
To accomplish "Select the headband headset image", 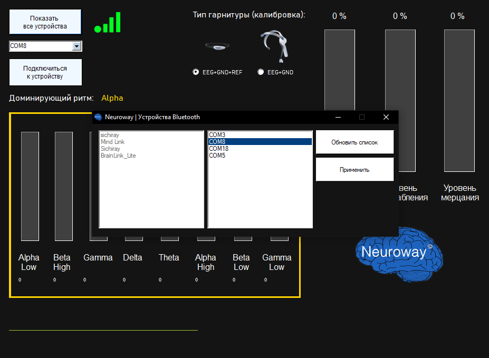I will coord(217,46).
